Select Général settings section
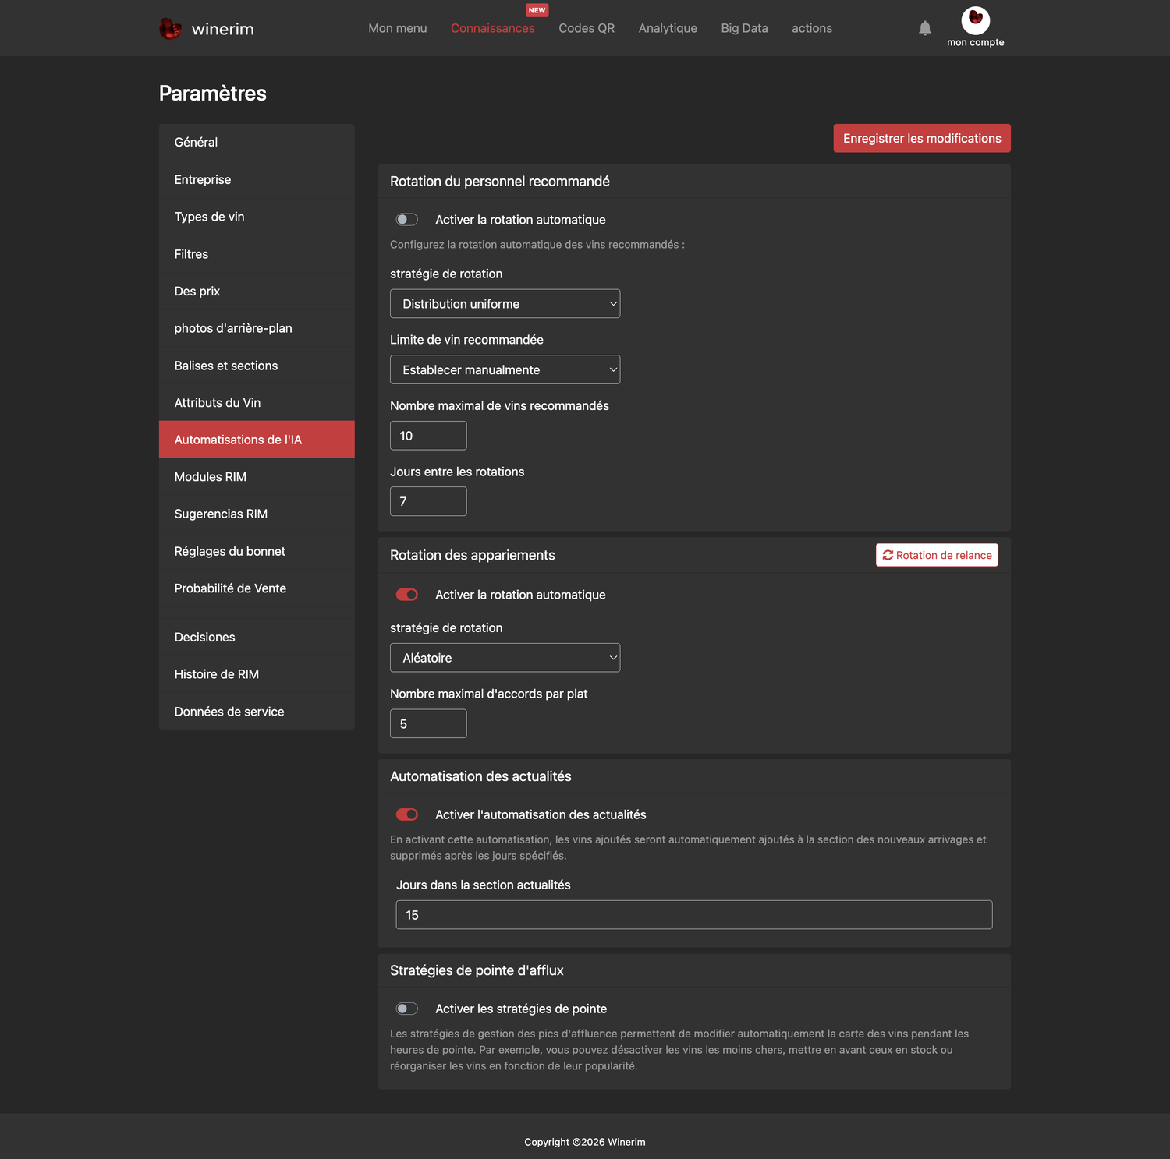The width and height of the screenshot is (1170, 1159). click(x=257, y=142)
